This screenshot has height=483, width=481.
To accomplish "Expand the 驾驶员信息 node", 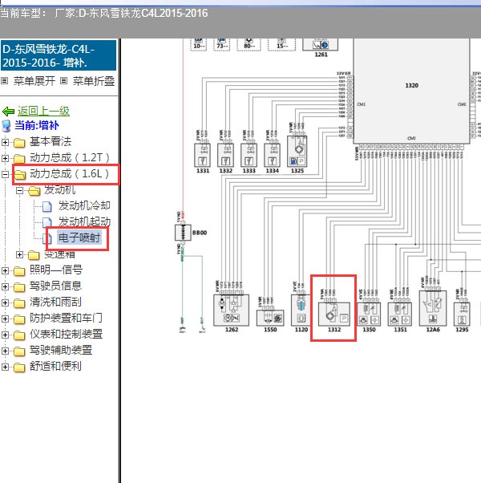I will click(5, 286).
